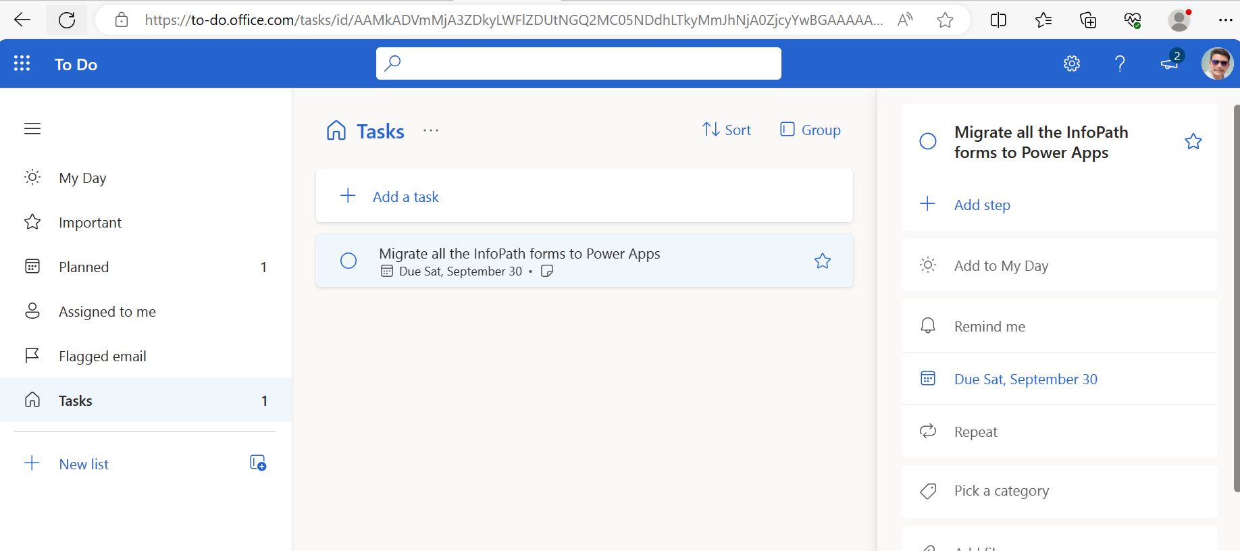This screenshot has height=551, width=1240.
Task: Edit task title in detail pane
Action: (1041, 142)
